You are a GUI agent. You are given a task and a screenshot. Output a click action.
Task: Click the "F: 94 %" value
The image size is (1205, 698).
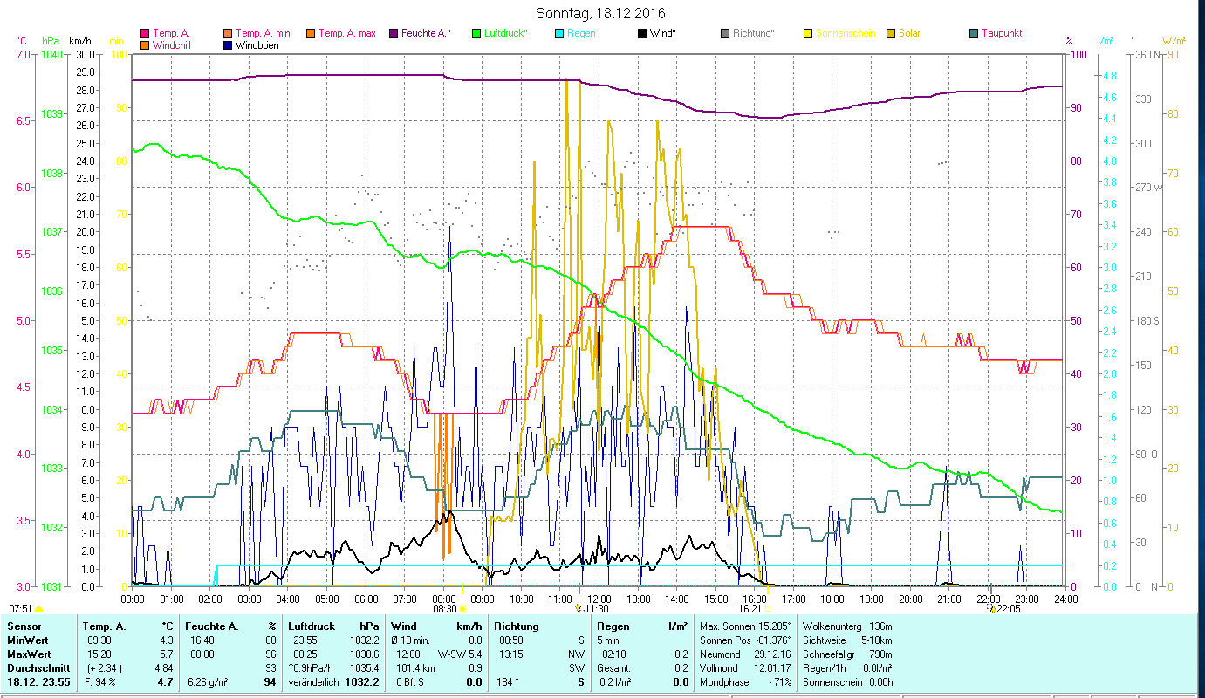point(99,682)
